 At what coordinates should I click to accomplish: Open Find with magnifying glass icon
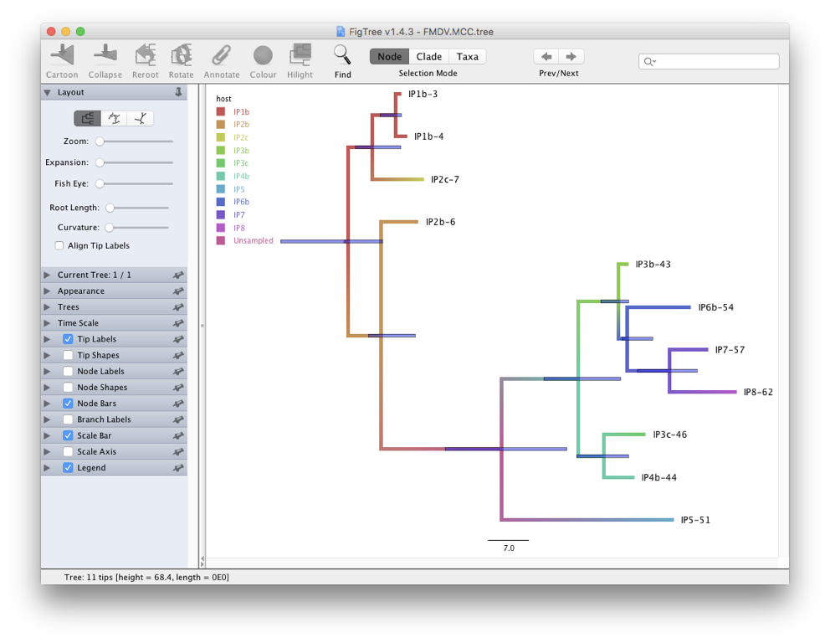tap(342, 55)
